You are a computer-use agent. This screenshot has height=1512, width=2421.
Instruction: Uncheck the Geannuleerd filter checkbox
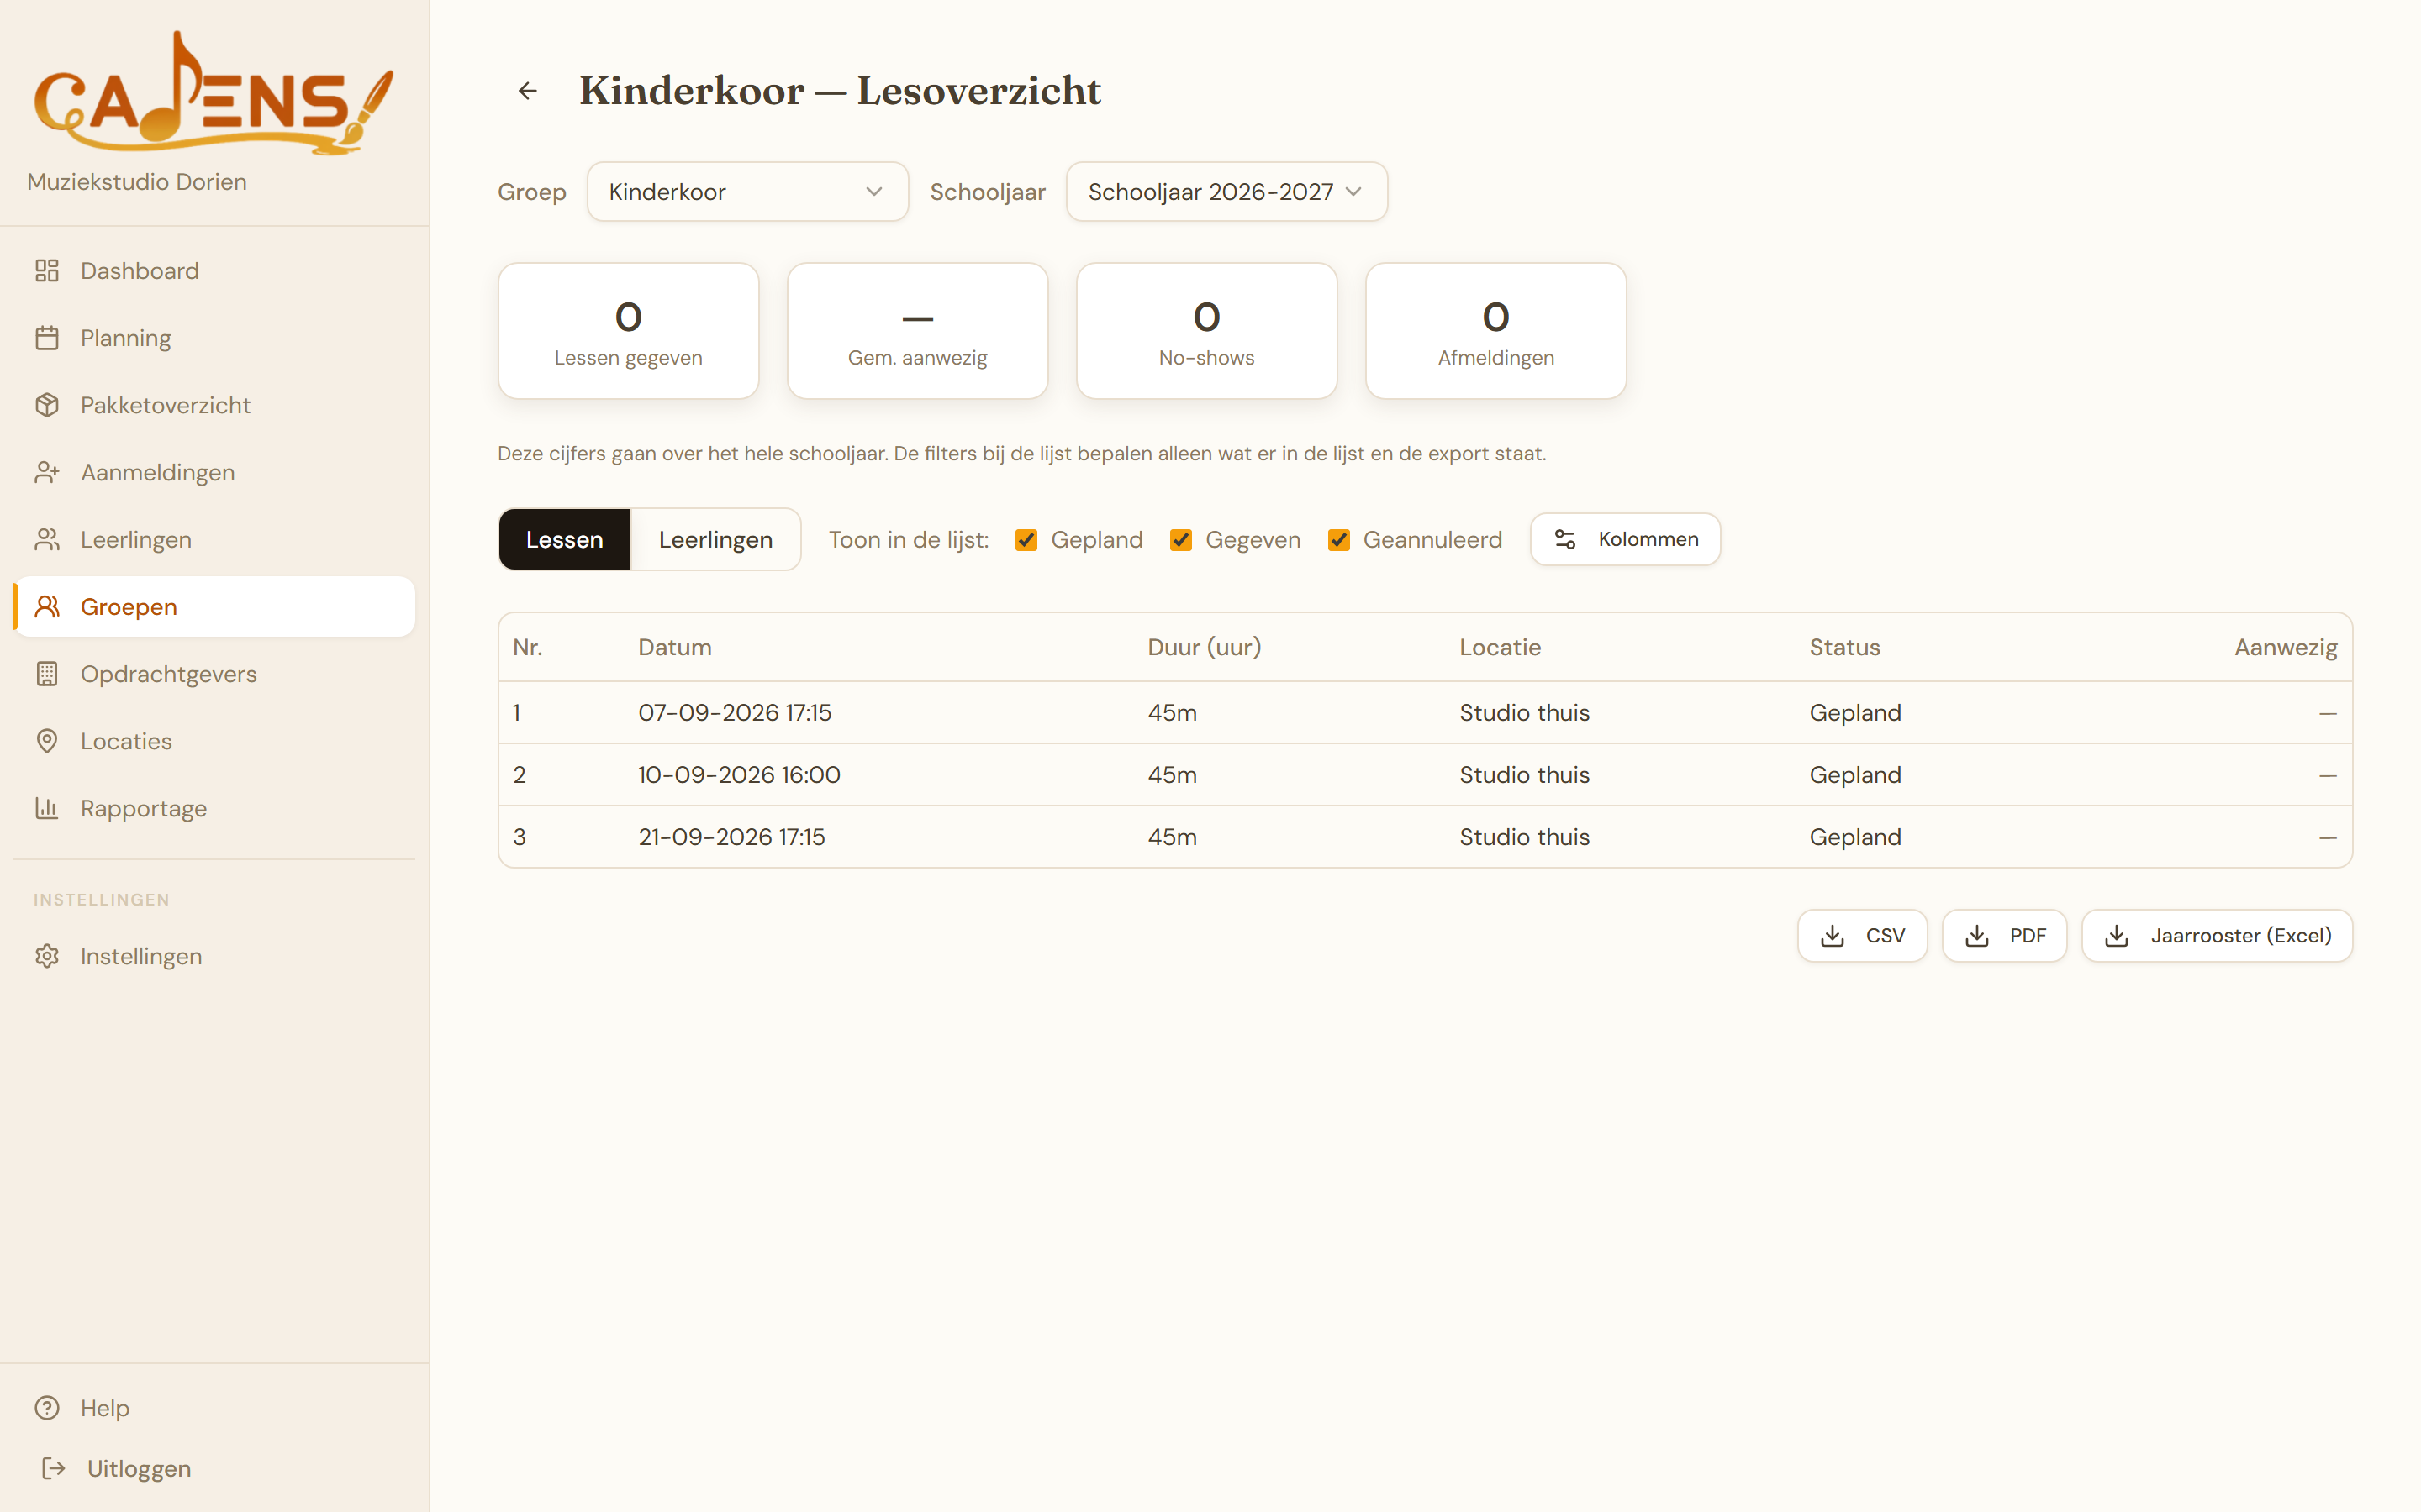click(1338, 540)
